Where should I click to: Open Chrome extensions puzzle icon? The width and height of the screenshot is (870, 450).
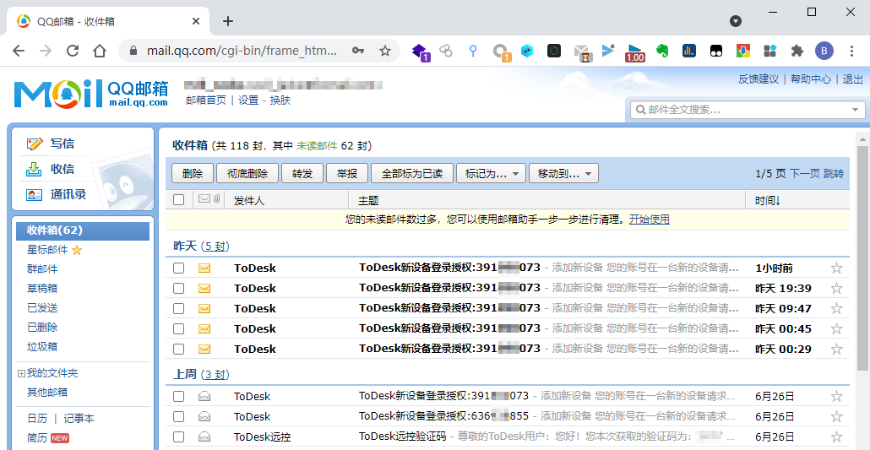797,51
